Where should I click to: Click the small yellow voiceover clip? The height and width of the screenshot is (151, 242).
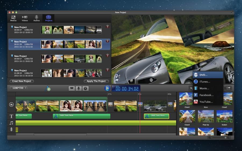pos(17,130)
